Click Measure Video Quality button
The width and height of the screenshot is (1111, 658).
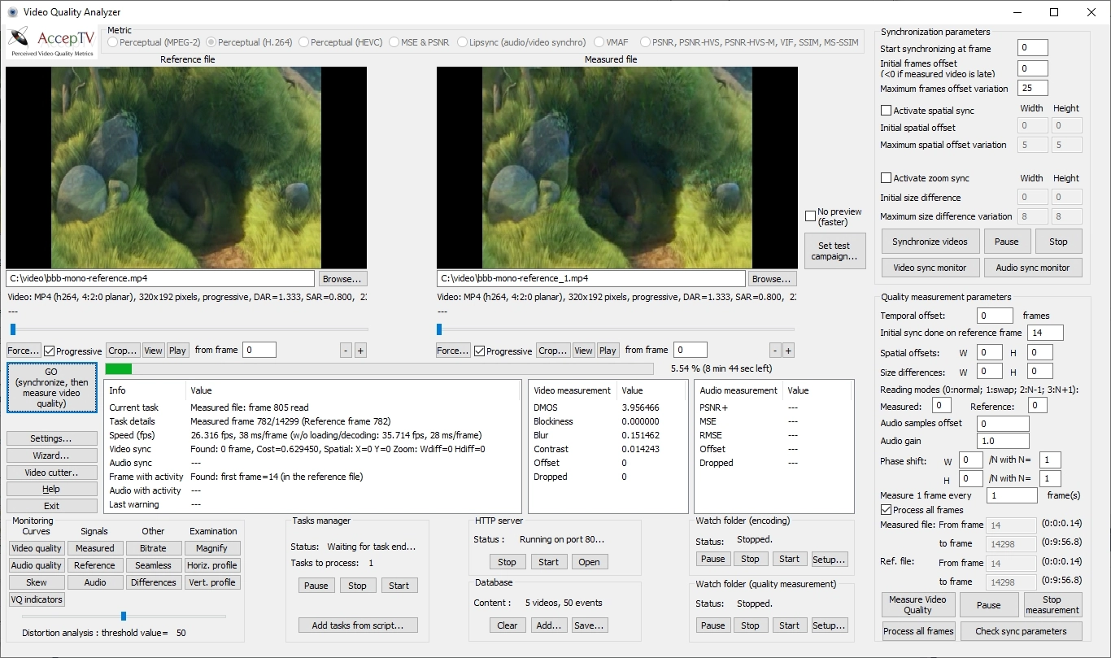[x=917, y=605]
